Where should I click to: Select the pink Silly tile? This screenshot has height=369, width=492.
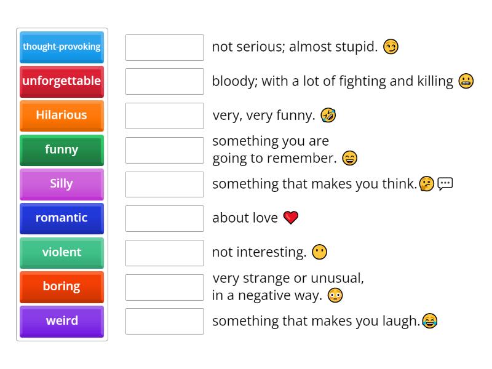[x=61, y=184]
